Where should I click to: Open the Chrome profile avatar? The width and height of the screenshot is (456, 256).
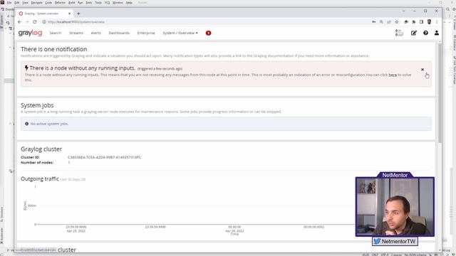pos(429,22)
